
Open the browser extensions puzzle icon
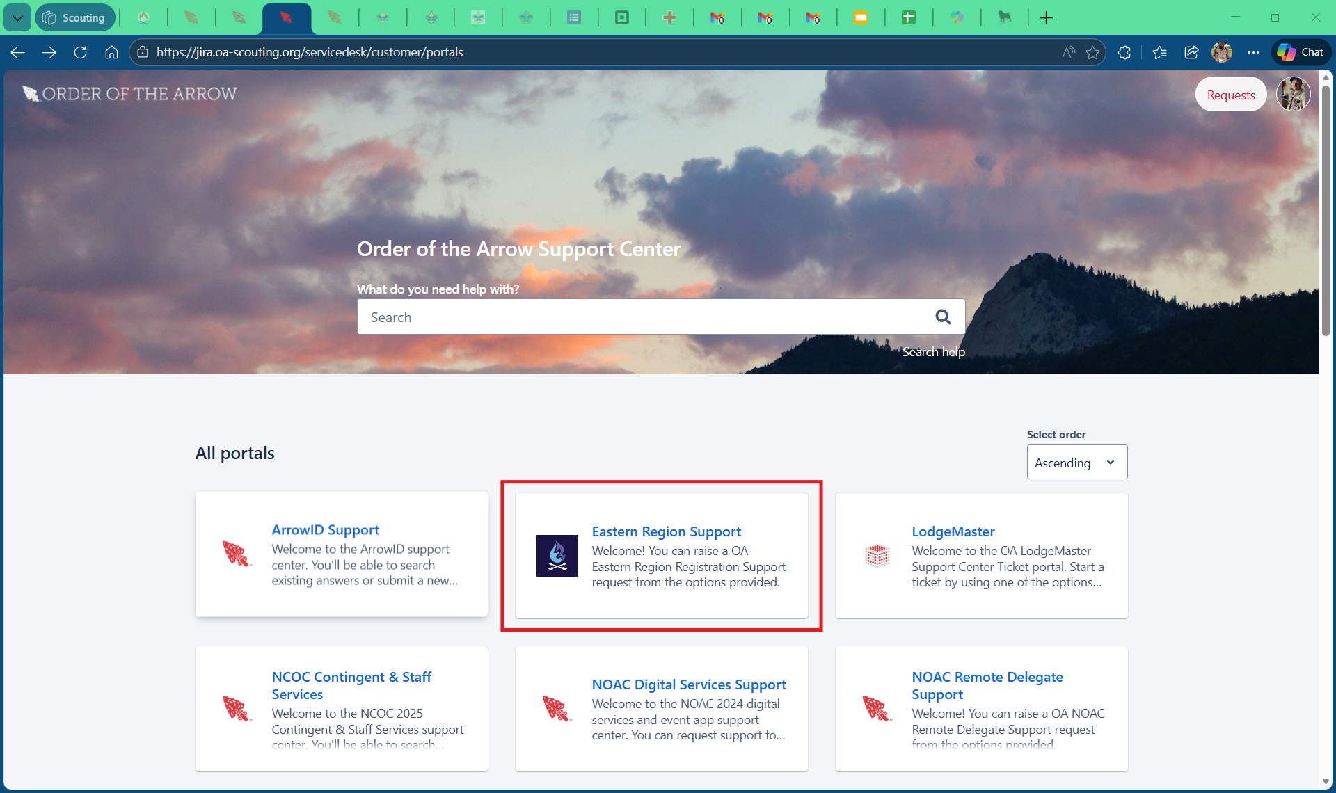point(1124,52)
